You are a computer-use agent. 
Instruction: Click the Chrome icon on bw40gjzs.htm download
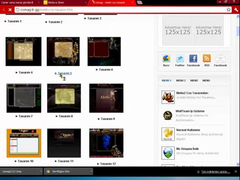click(x=48, y=171)
